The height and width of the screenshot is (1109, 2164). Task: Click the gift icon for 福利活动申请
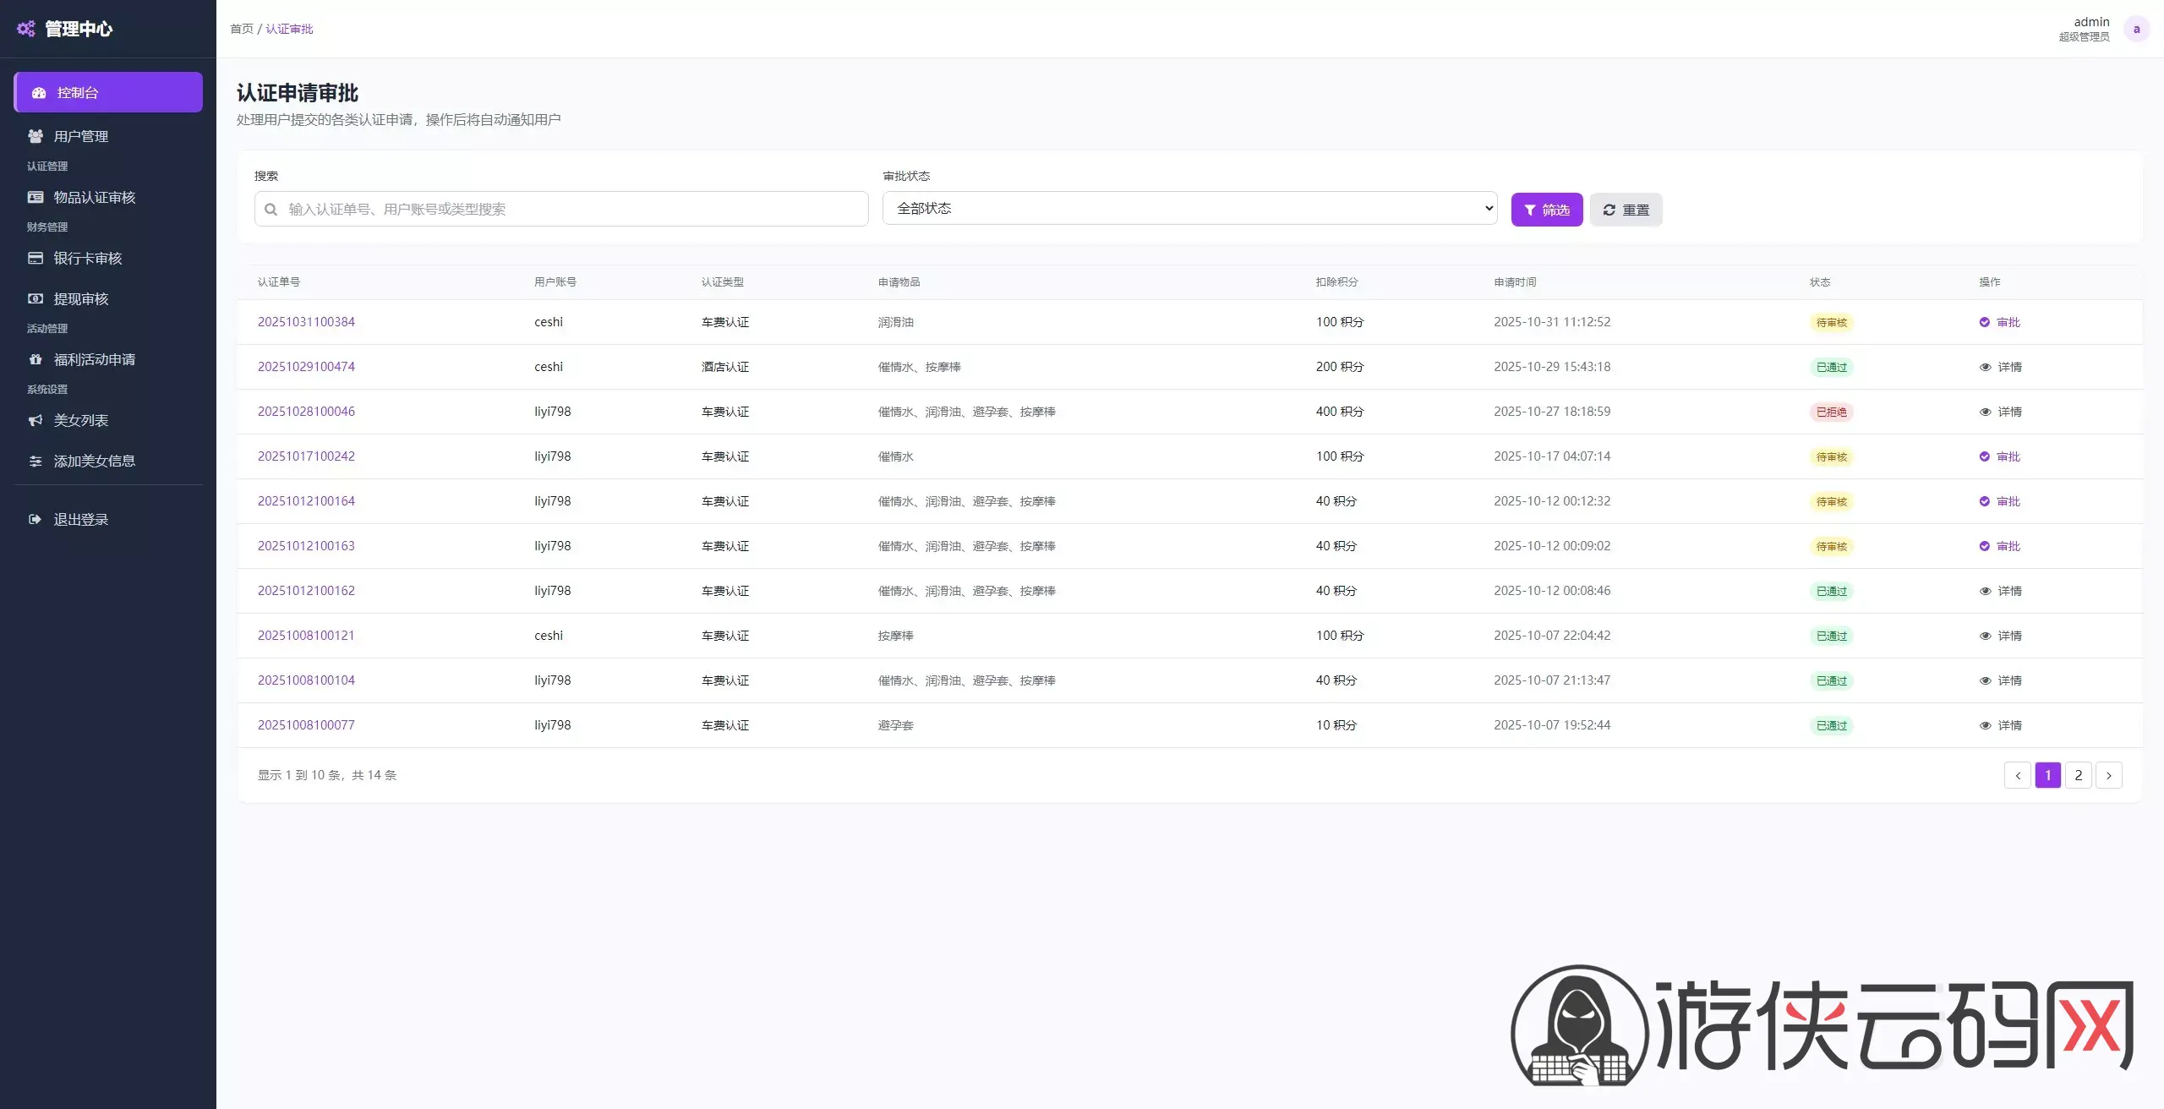pyautogui.click(x=36, y=359)
